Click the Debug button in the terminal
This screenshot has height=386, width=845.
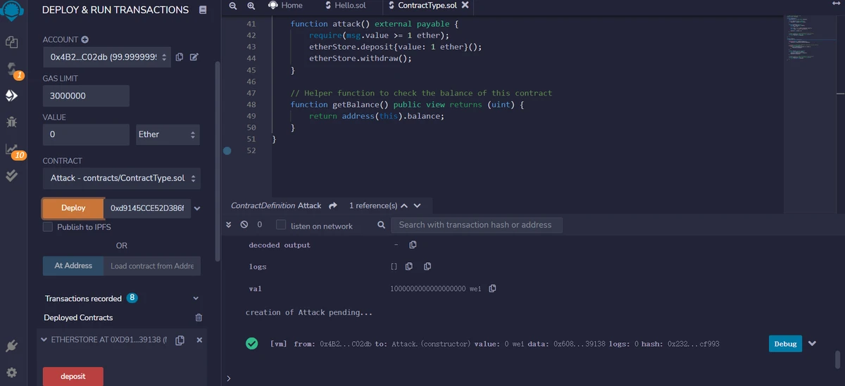click(x=785, y=344)
